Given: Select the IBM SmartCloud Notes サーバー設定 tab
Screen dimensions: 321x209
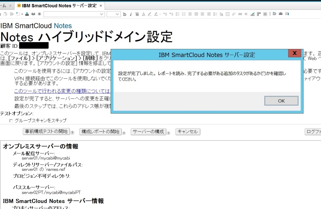Looking at the screenshot, I should [59, 6].
